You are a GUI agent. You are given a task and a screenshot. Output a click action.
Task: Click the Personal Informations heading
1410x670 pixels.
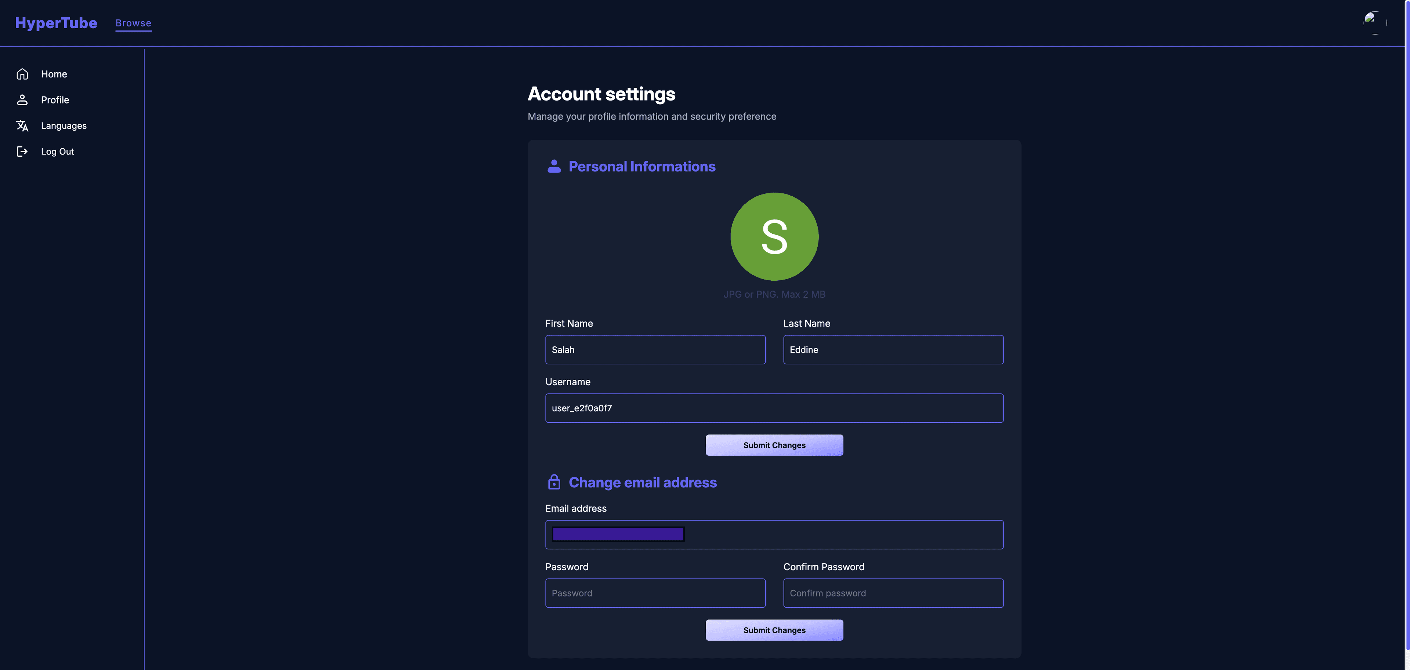(642, 166)
